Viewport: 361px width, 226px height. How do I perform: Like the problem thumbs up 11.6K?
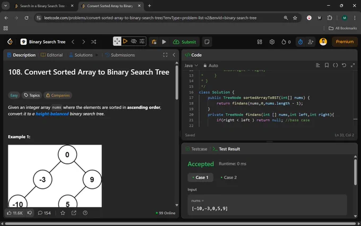click(x=15, y=213)
